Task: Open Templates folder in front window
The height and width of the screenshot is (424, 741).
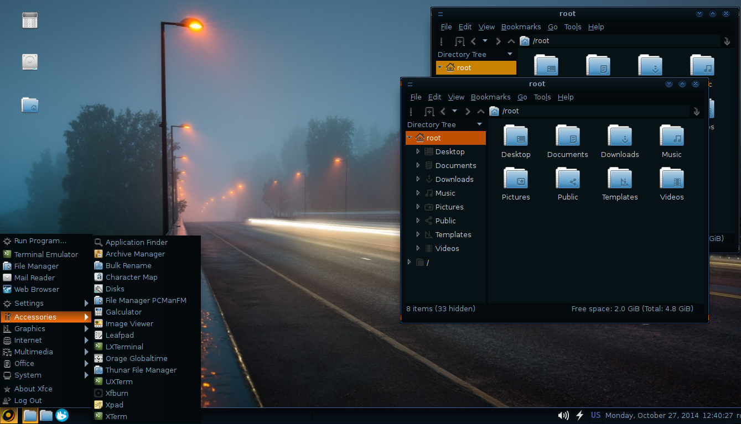Action: pos(620,184)
